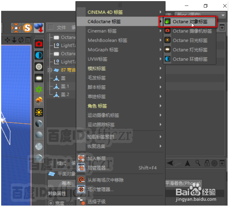
Task: Select the 盖.2 object in tree
Action: [65, 95]
